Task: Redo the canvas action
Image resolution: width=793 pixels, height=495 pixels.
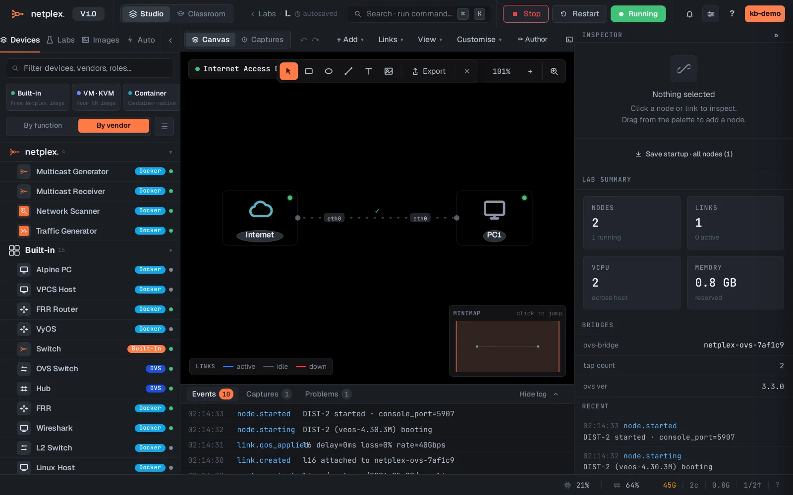Action: coord(316,40)
